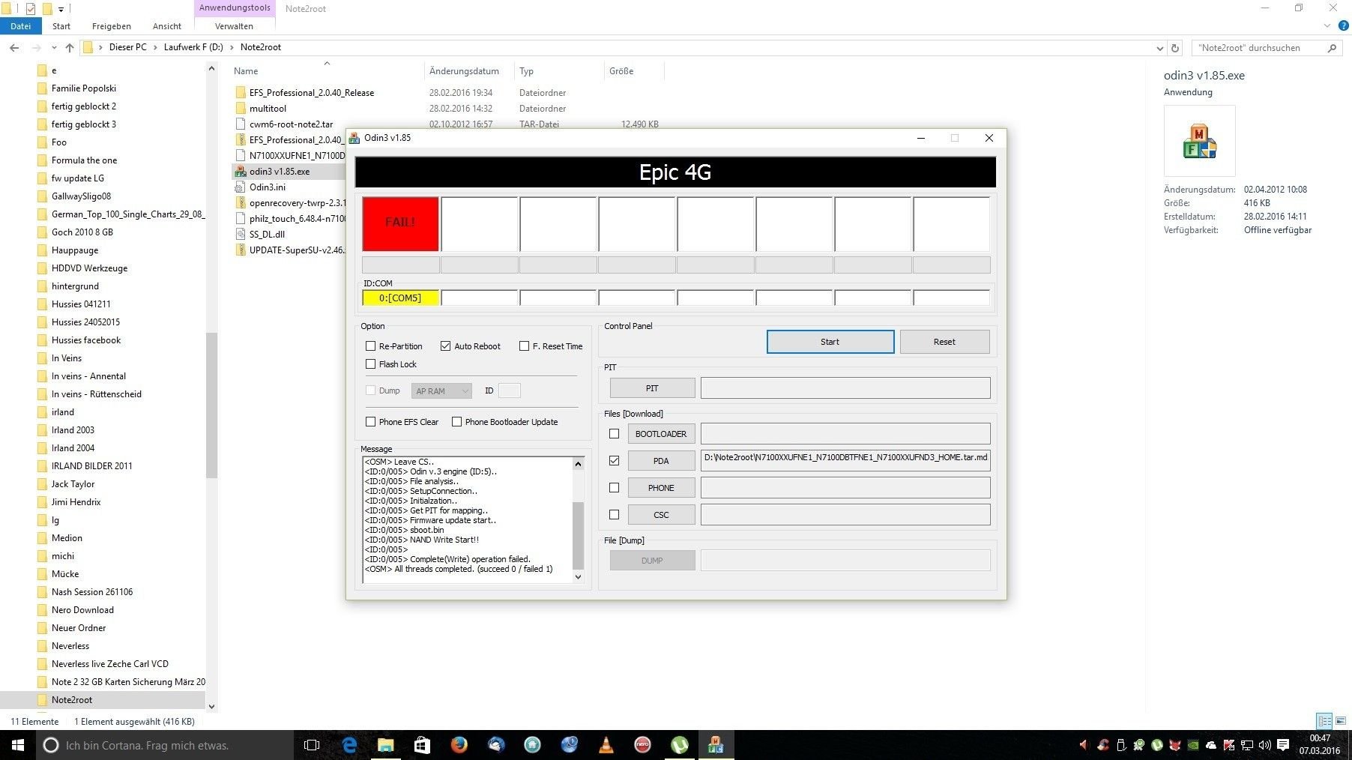This screenshot has width=1352, height=760.
Task: Click the Cortana search box
Action: coord(165,745)
